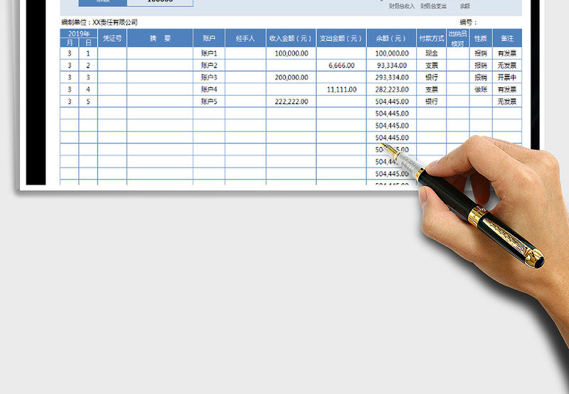Select the 11,111.00 expense cell
Screen dimensions: 569x394
[341, 89]
